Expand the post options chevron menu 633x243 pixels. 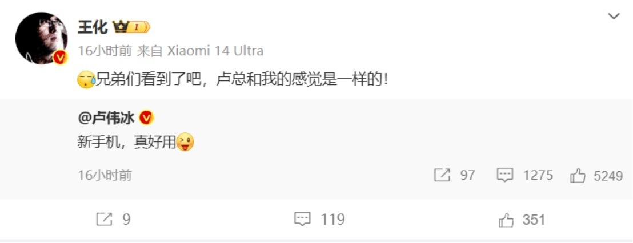pos(614,17)
